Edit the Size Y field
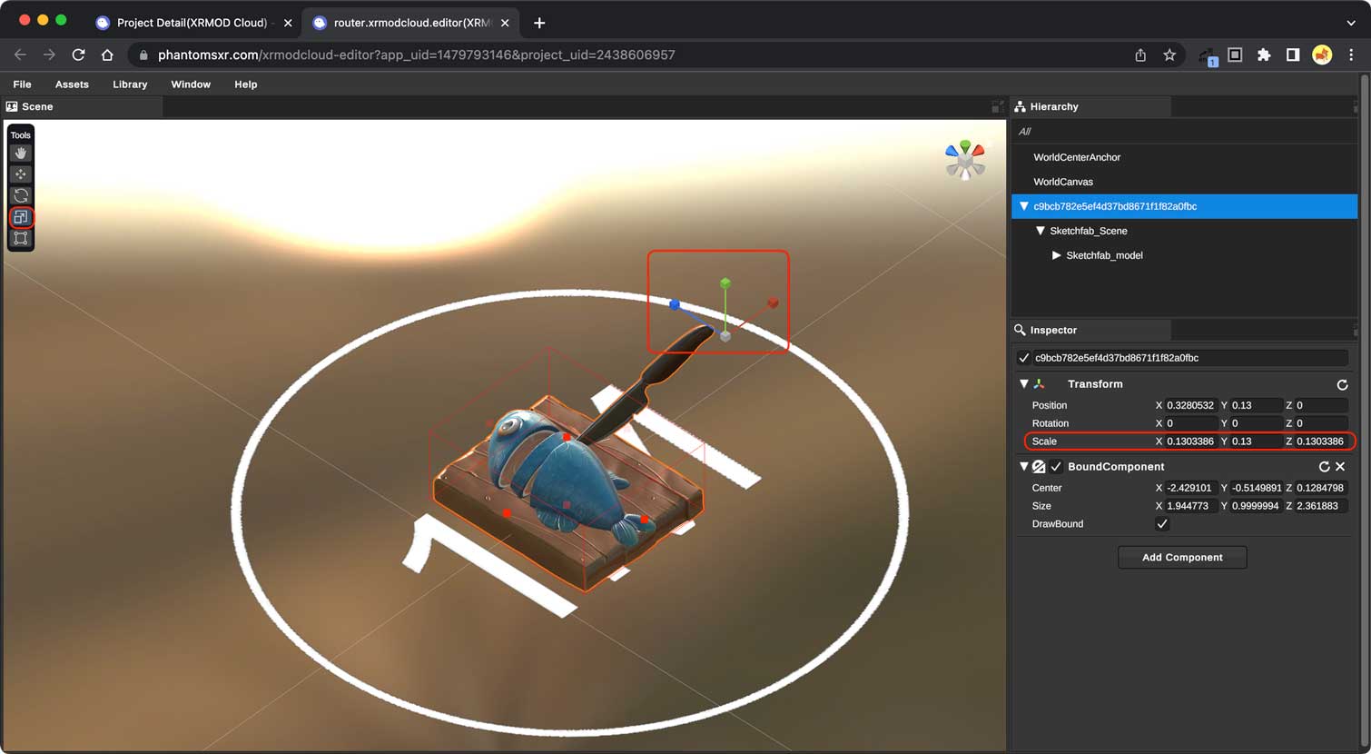Image resolution: width=1371 pixels, height=754 pixels. click(x=1257, y=506)
